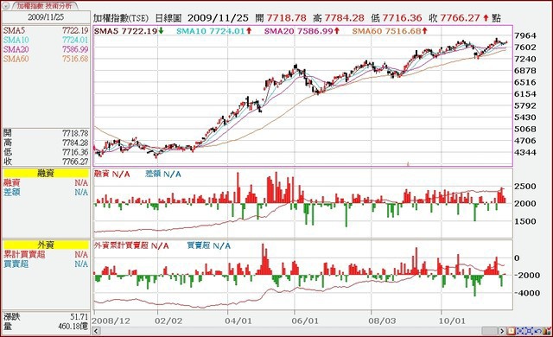Click the 低 row in the left panel
This screenshot has height=337, width=553.
[46, 152]
